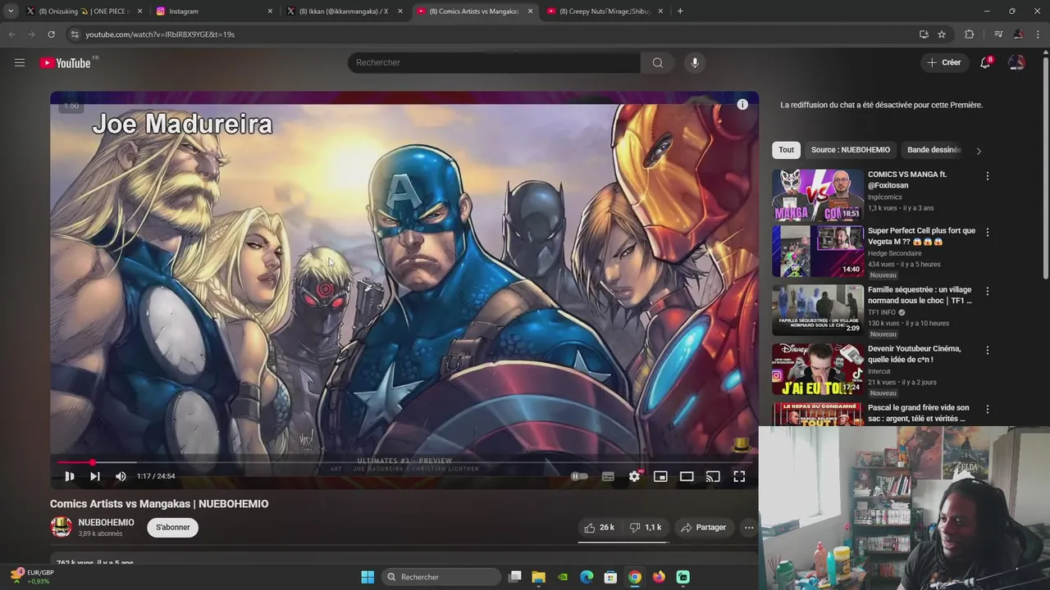Screen dimensions: 1050x590
Task: Open options for Pascal le grand frère video
Action: pos(988,409)
